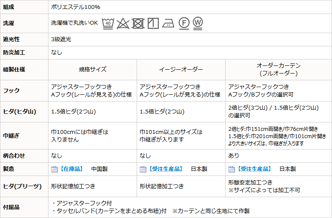Select the 規格サイズ column header
Screen dimensions: 332x218
[92, 69]
